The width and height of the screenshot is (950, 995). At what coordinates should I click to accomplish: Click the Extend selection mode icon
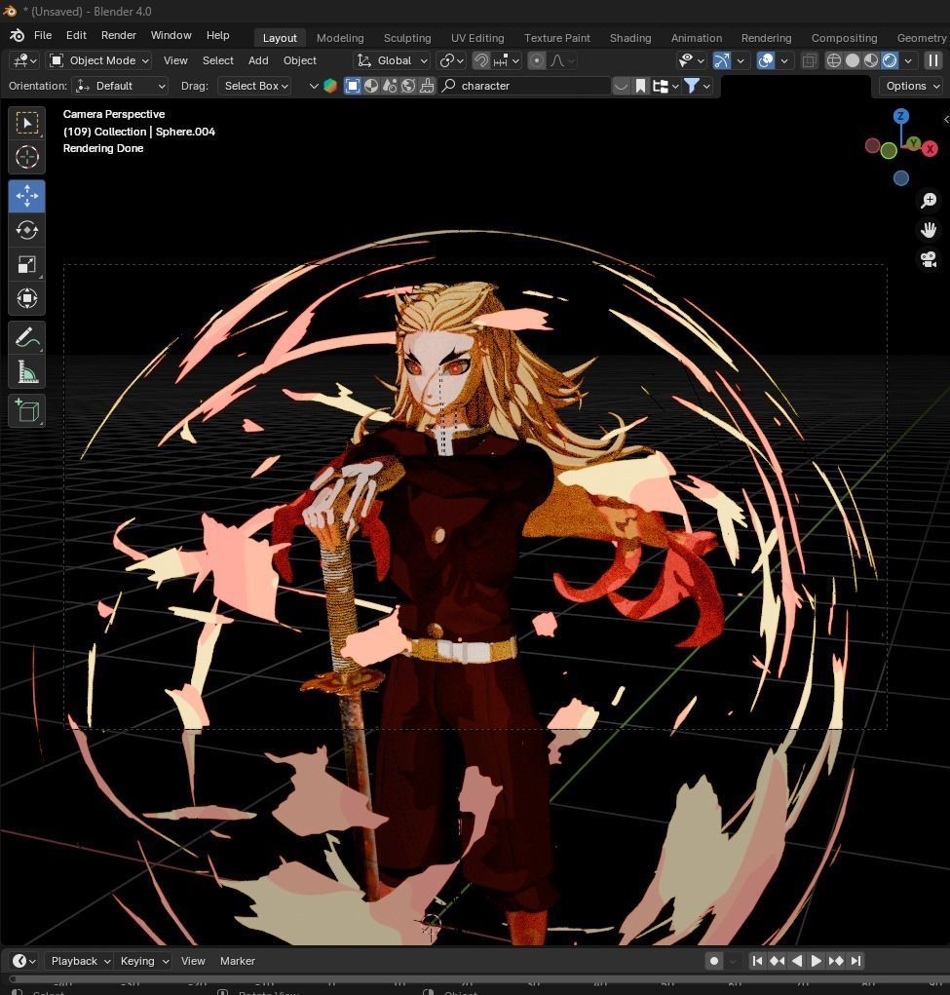tap(371, 86)
